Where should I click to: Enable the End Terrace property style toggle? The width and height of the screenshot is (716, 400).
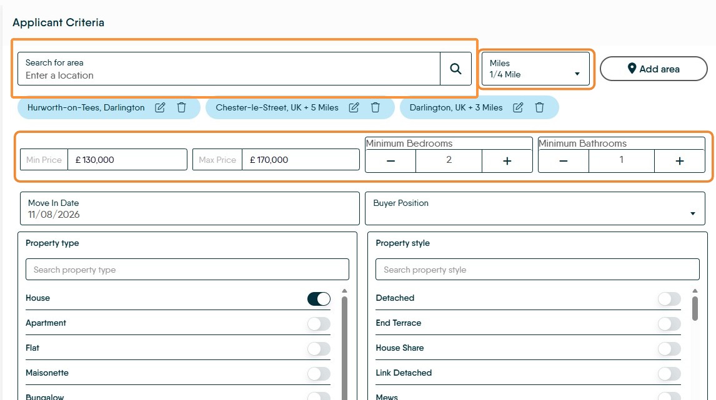[669, 324]
